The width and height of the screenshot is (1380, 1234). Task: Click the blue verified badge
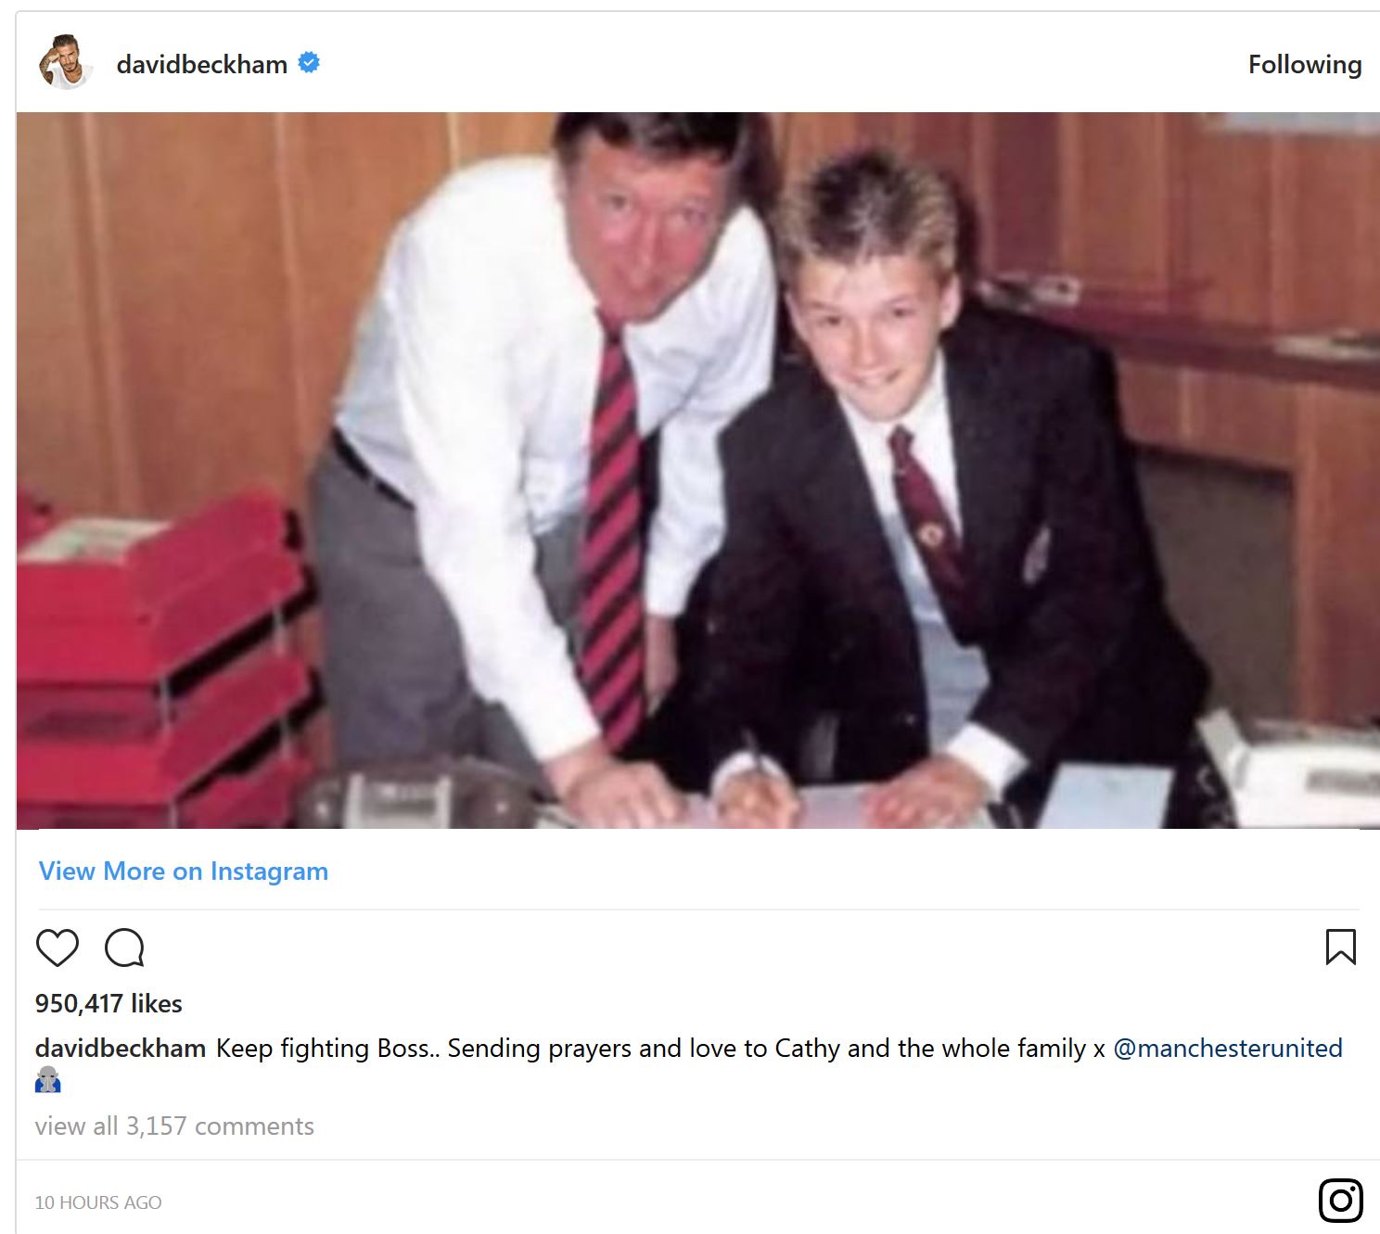click(x=309, y=63)
